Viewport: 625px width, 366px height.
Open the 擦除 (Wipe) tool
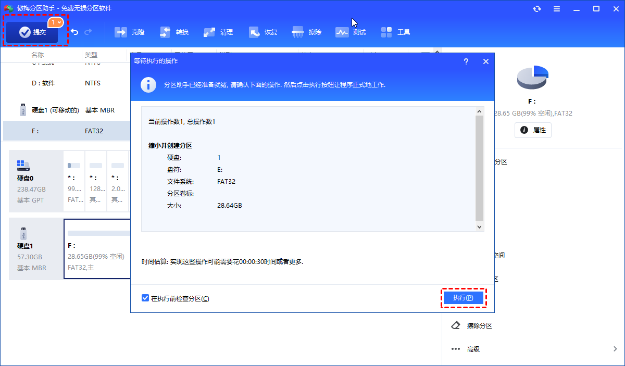pos(307,32)
